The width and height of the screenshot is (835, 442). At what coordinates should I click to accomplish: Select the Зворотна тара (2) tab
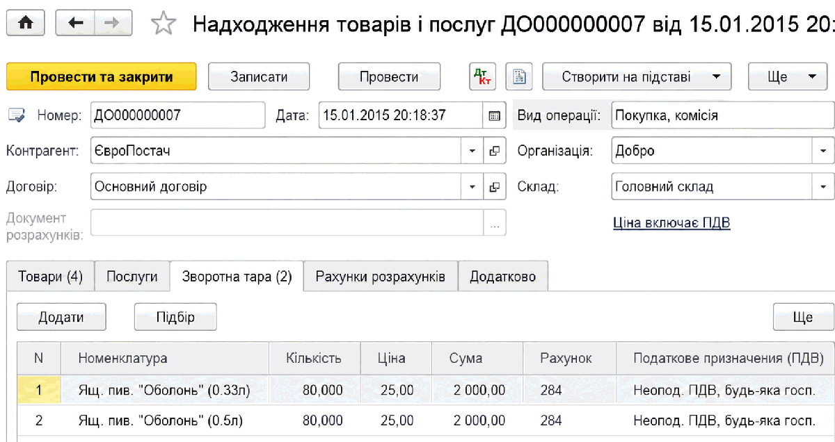point(237,277)
